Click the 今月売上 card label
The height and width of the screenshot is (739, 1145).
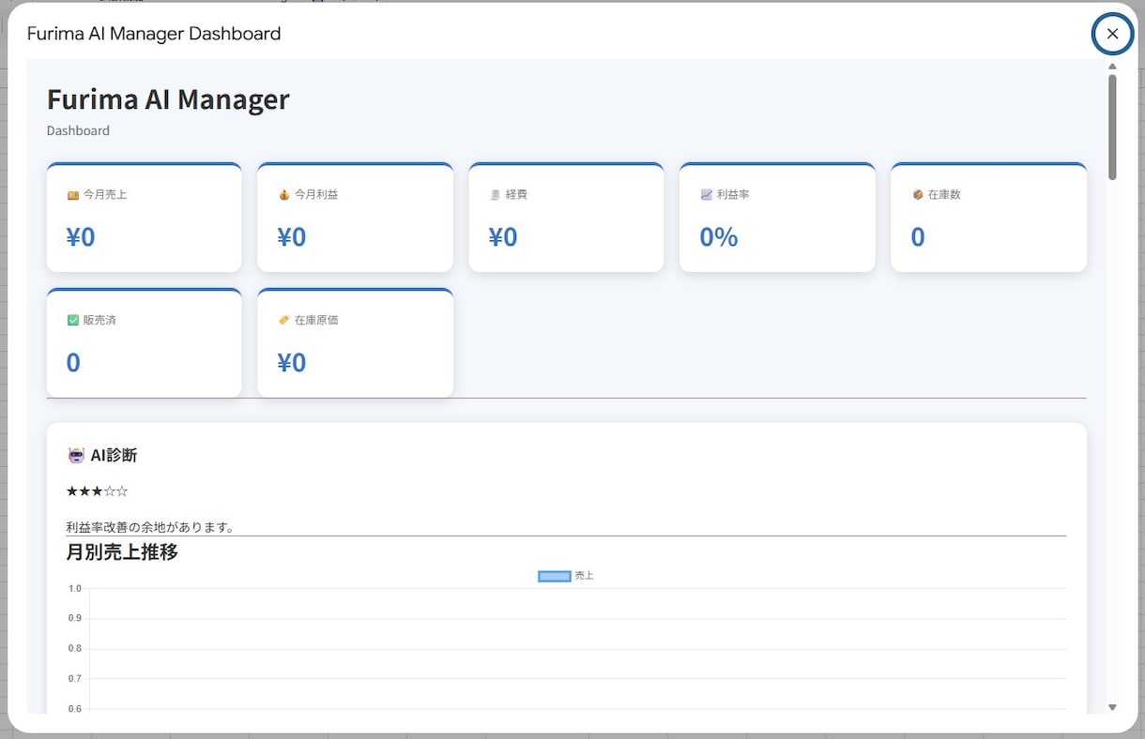(x=105, y=195)
